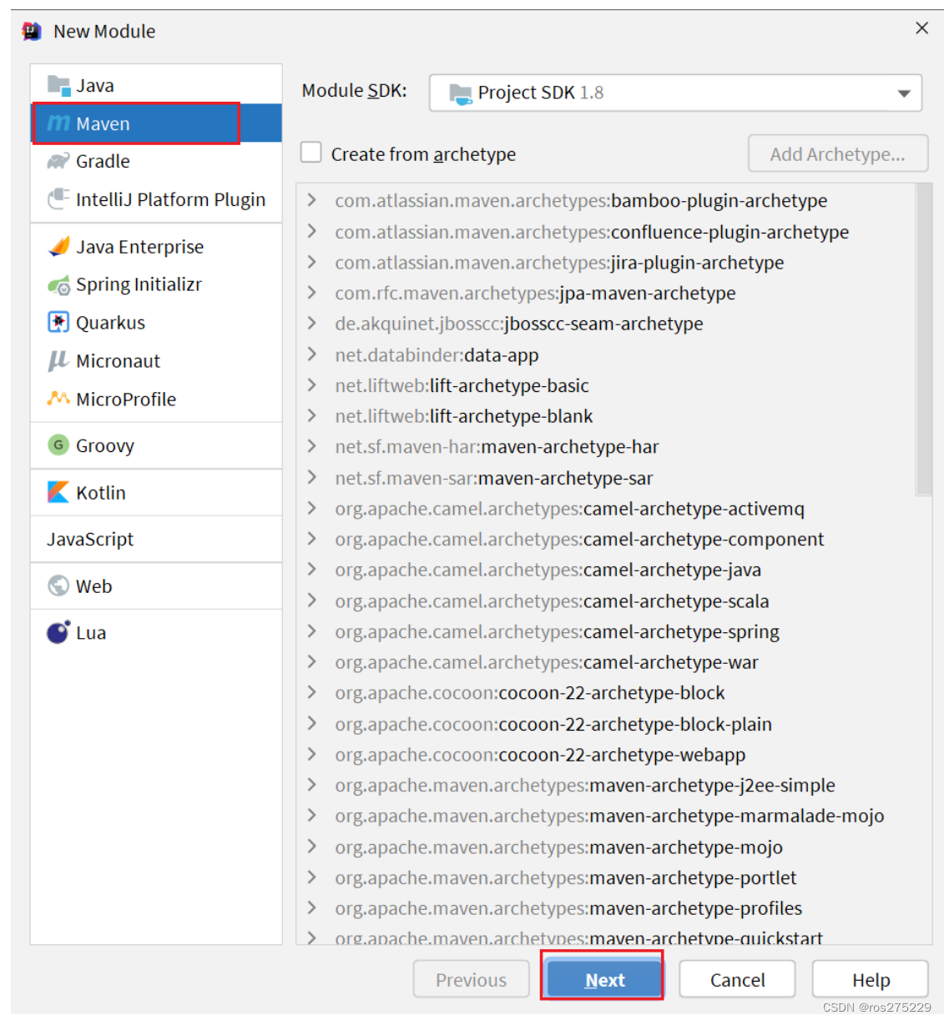Expand maven-archetype-har node
This screenshot has height=1020, width=944.
pyautogui.click(x=312, y=446)
